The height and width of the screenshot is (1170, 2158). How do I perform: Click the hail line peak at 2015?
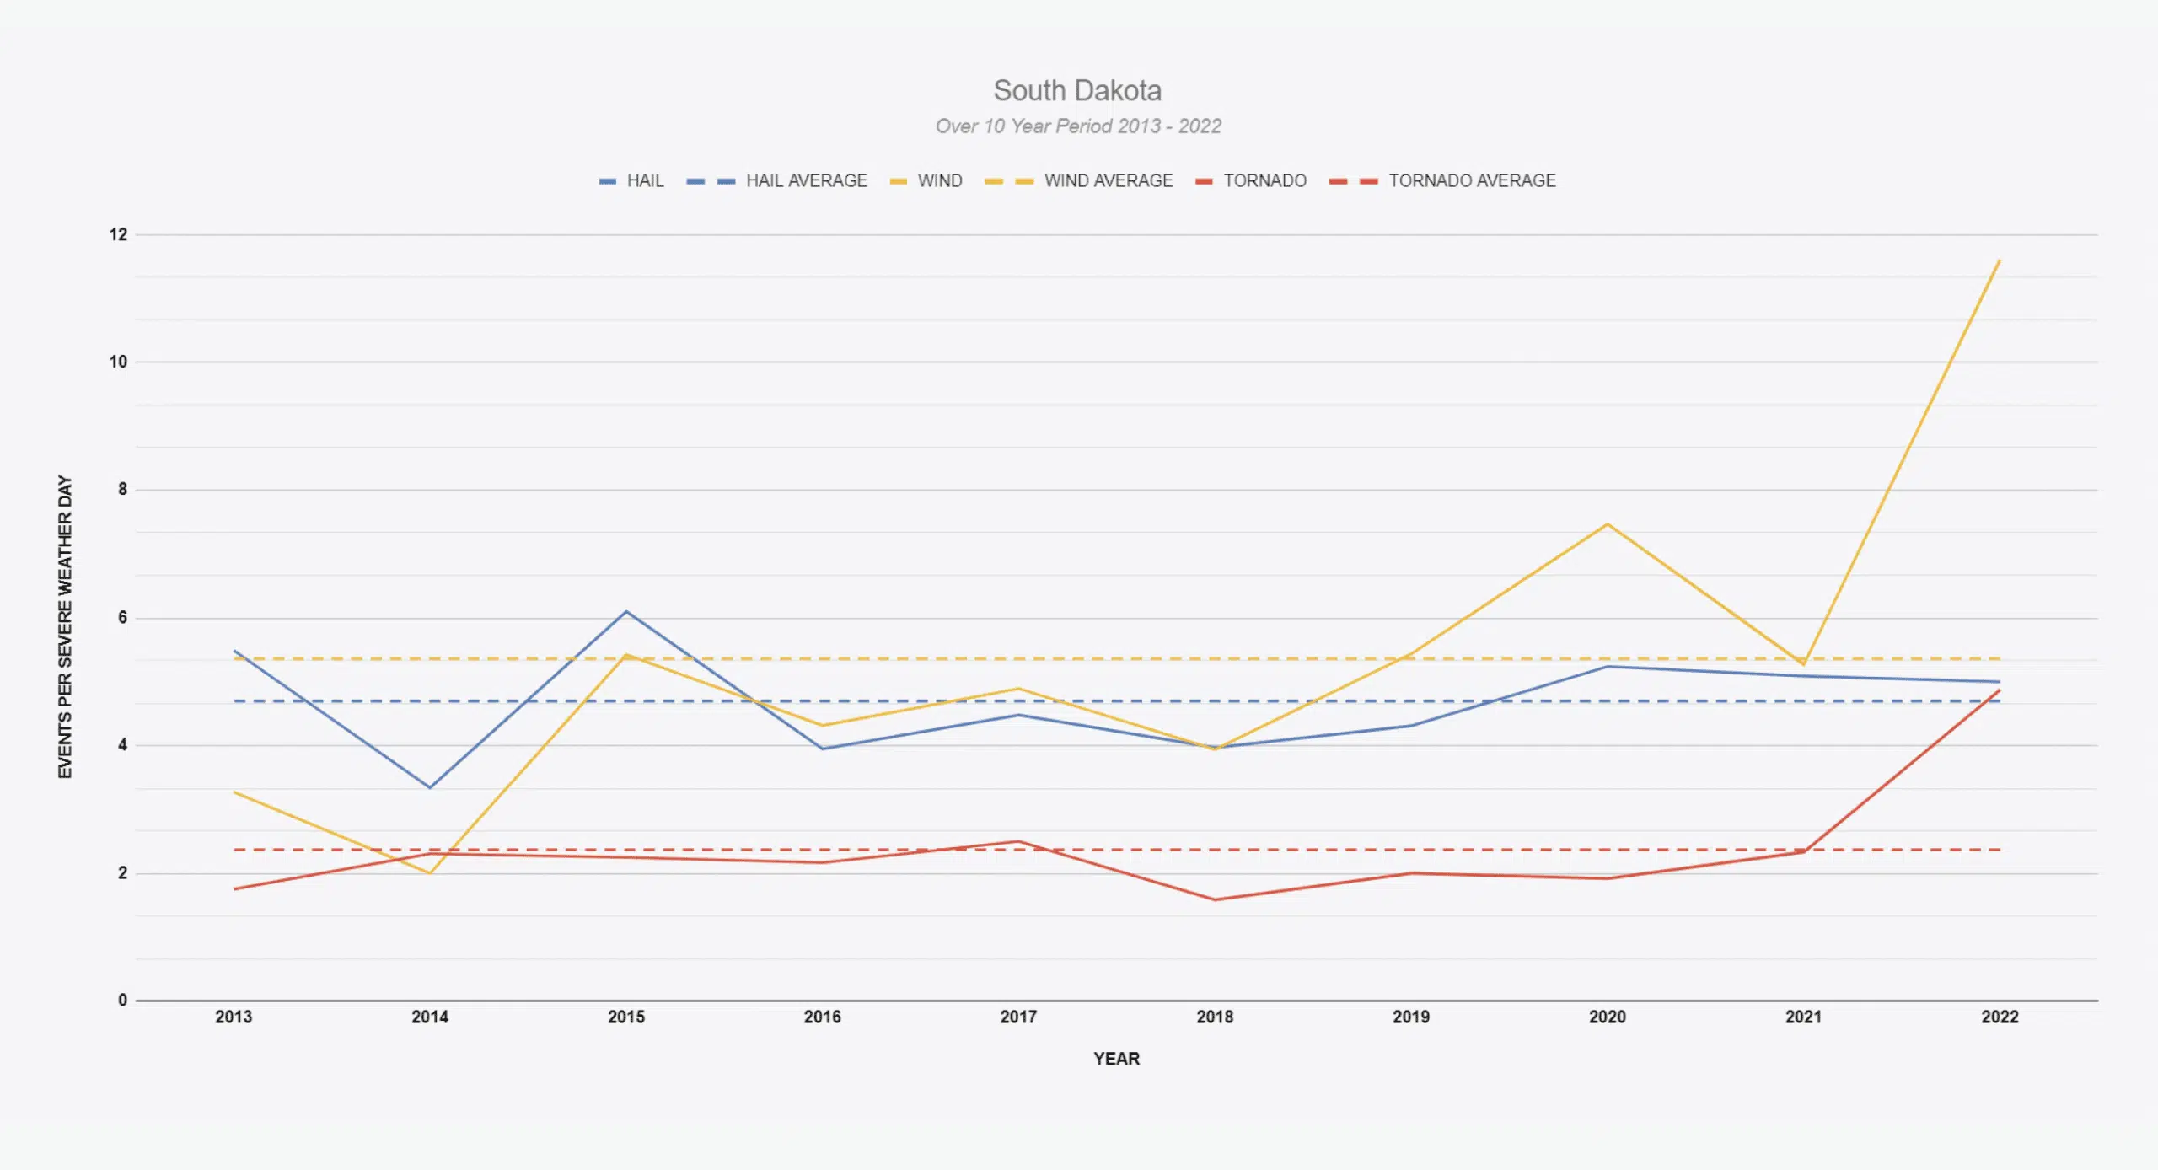626,611
